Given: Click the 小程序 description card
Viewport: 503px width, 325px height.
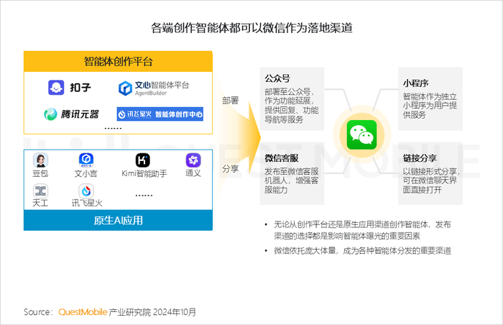Looking at the screenshot, I should [430, 99].
